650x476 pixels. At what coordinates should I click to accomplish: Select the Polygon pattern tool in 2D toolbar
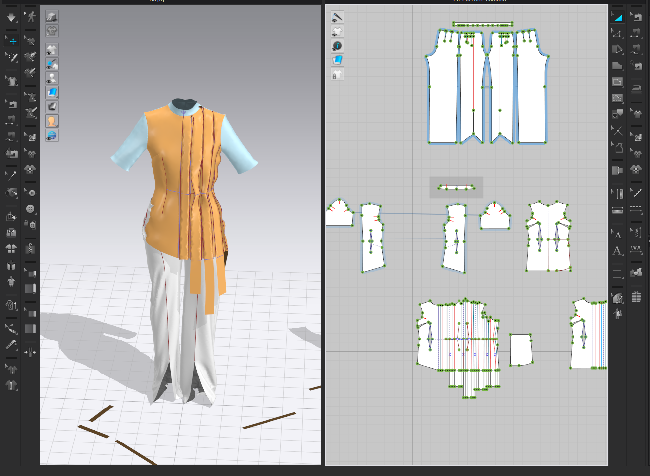click(617, 66)
